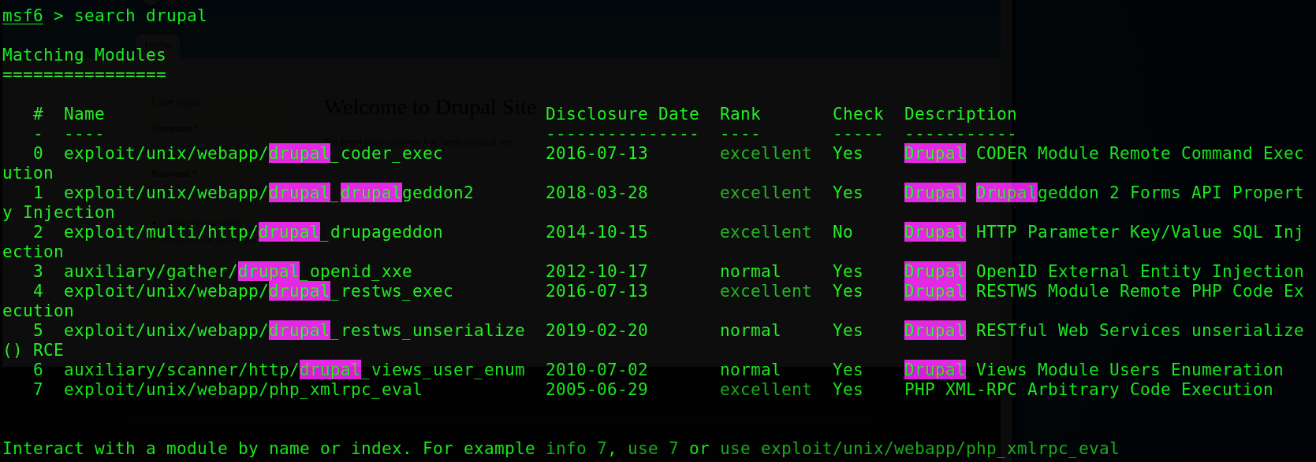This screenshot has height=462, width=1316.
Task: Click the msf6 prompt text
Action: click(x=23, y=16)
